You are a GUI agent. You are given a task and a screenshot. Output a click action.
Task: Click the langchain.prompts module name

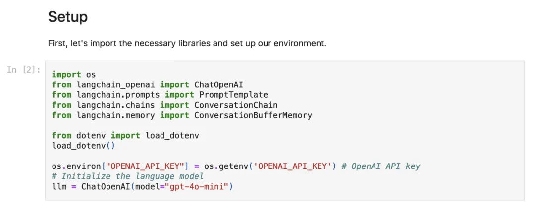(x=118, y=95)
